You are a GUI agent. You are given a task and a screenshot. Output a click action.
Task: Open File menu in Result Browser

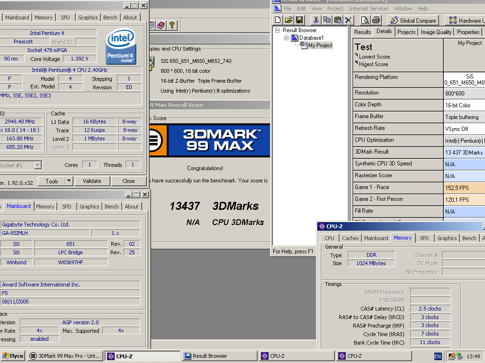[x=287, y=9]
